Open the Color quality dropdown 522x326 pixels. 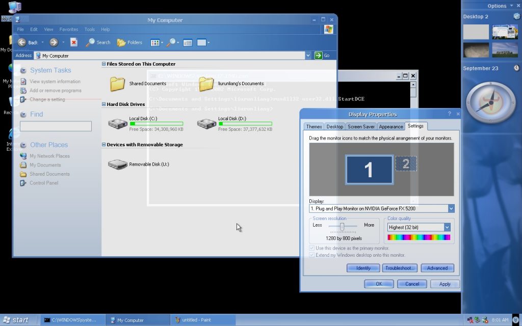click(447, 227)
